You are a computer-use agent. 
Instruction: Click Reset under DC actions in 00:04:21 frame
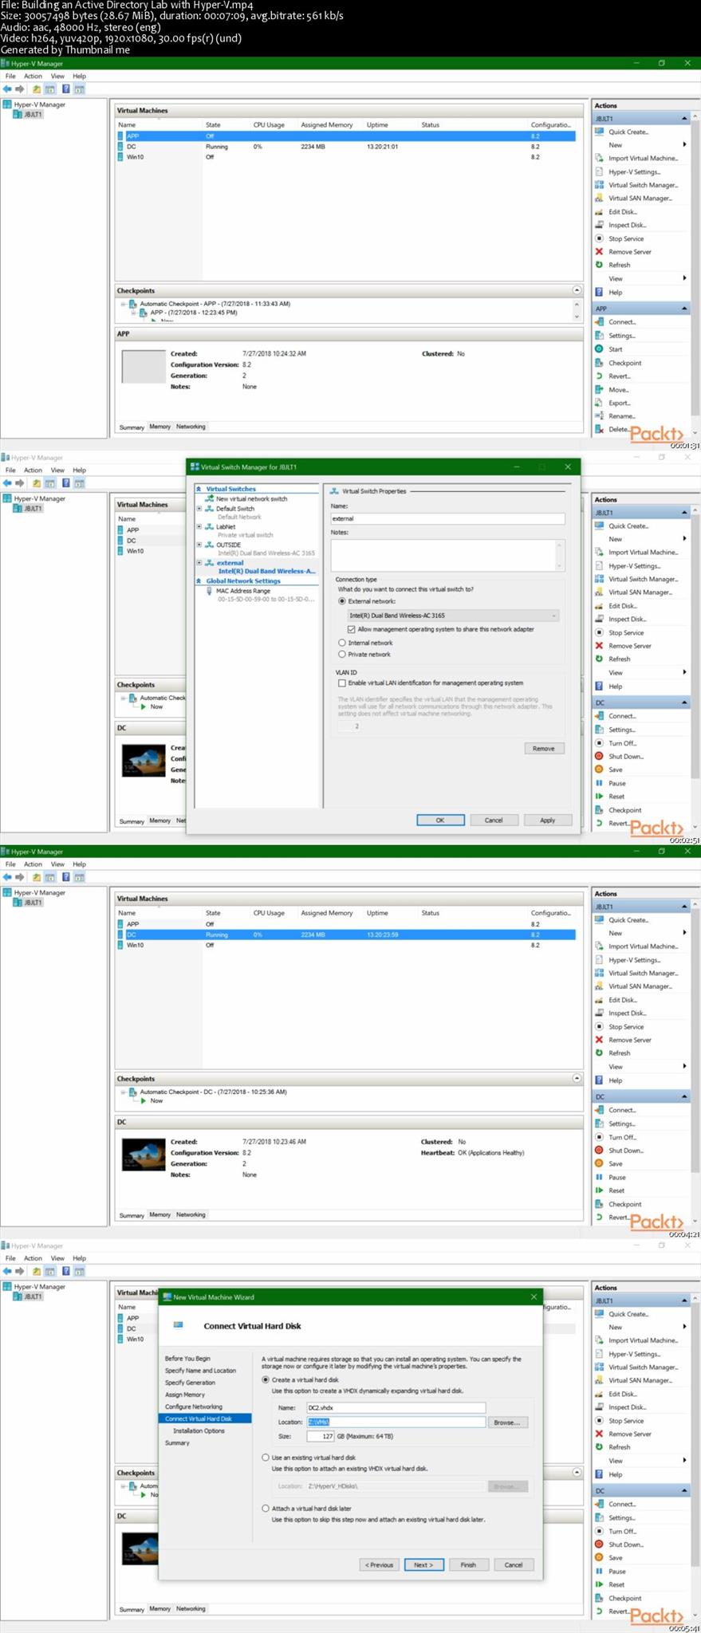pos(616,1190)
